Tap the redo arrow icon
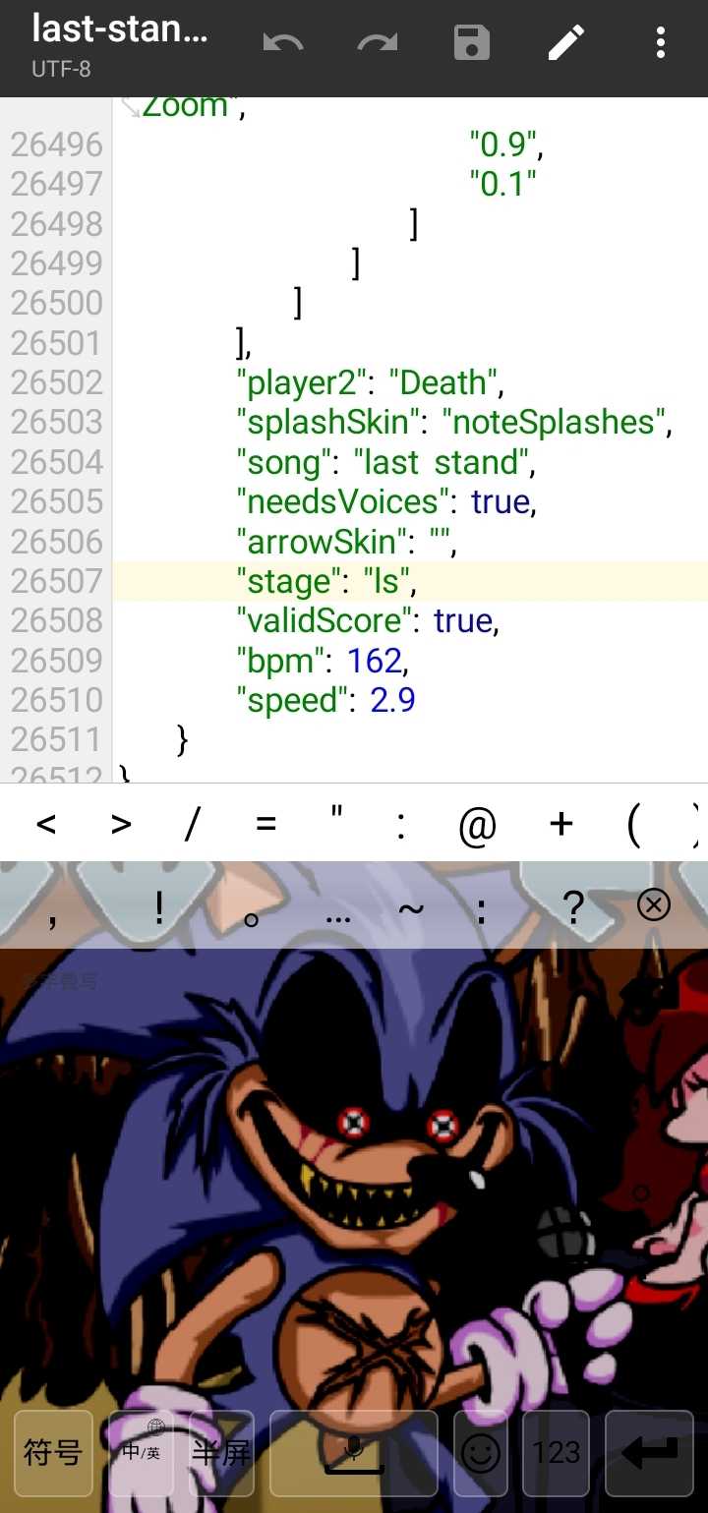 pos(378,43)
